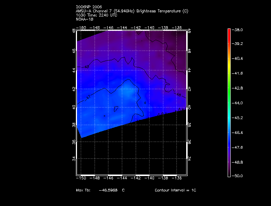
Task: Click the AMSU-A Channel 7 title text
Action: pos(132,11)
